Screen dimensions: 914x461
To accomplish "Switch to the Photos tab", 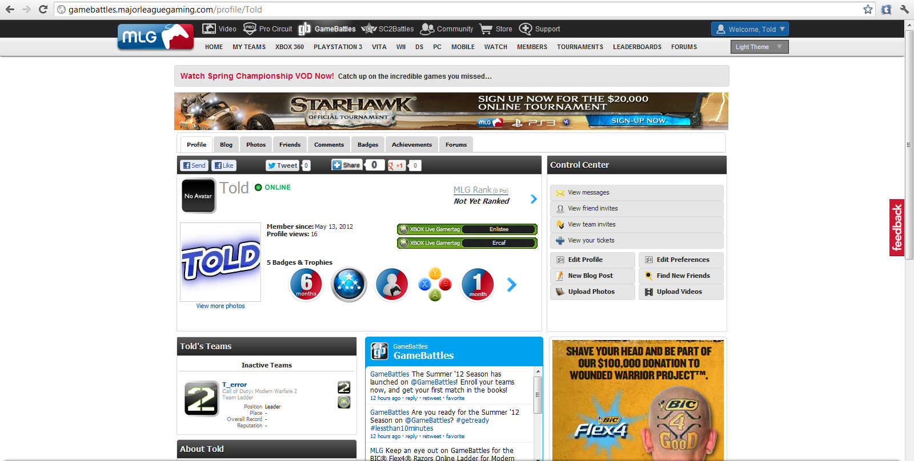I will [256, 144].
